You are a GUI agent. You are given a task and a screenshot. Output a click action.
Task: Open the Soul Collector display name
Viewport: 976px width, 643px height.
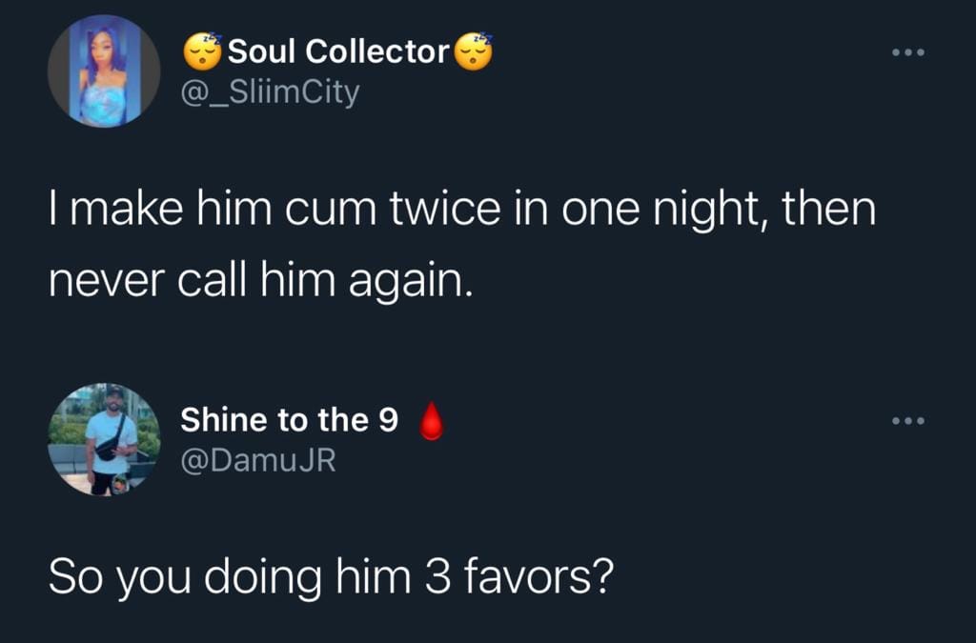[x=338, y=52]
